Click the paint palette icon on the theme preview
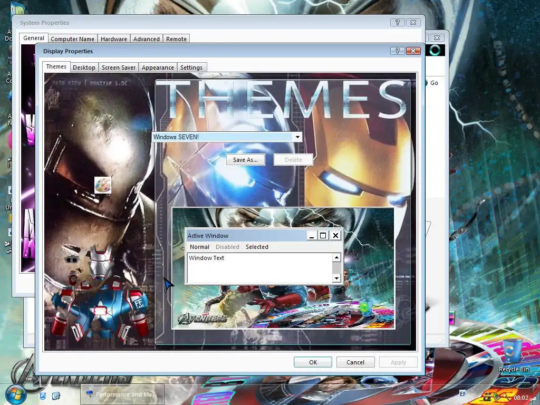Screen dimensions: 540x405 tap(103, 185)
